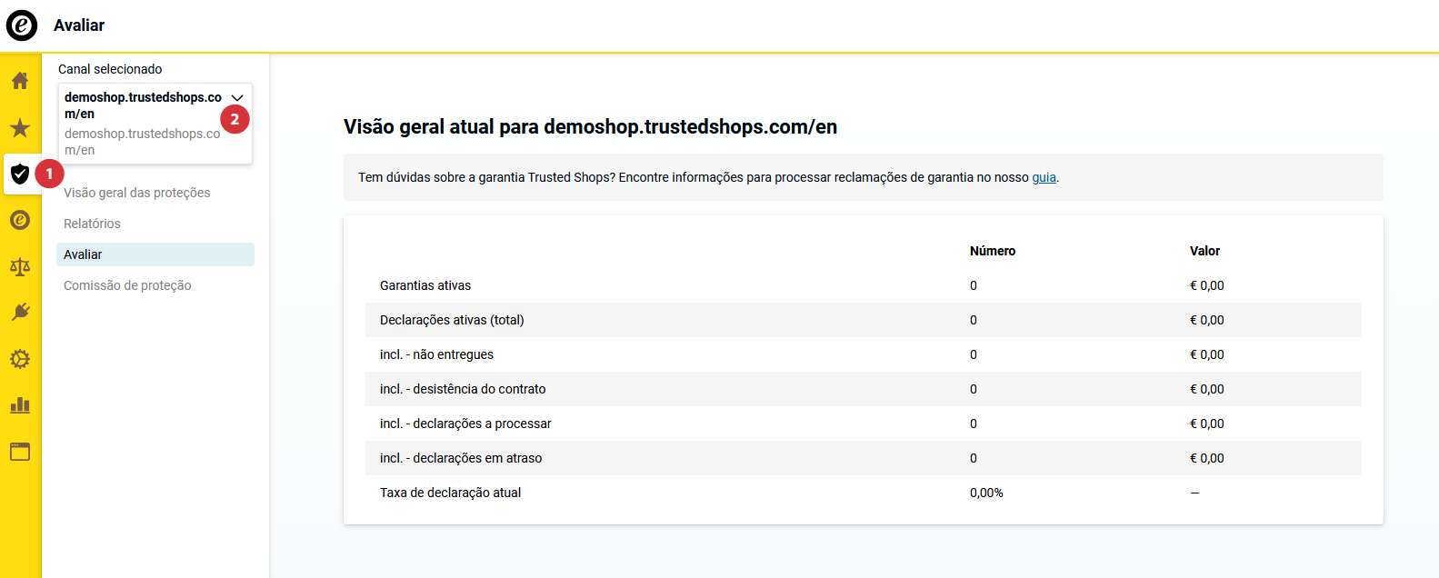The width and height of the screenshot is (1439, 578).
Task: Open the reviews star icon
Action: (20, 127)
